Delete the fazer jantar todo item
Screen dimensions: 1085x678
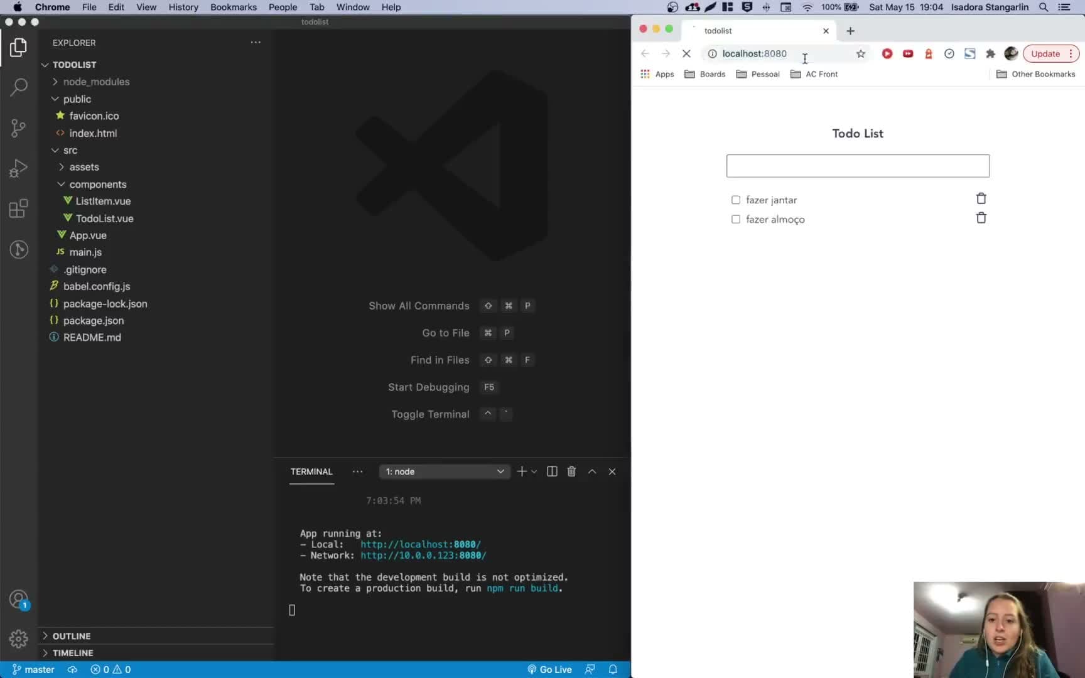(981, 198)
